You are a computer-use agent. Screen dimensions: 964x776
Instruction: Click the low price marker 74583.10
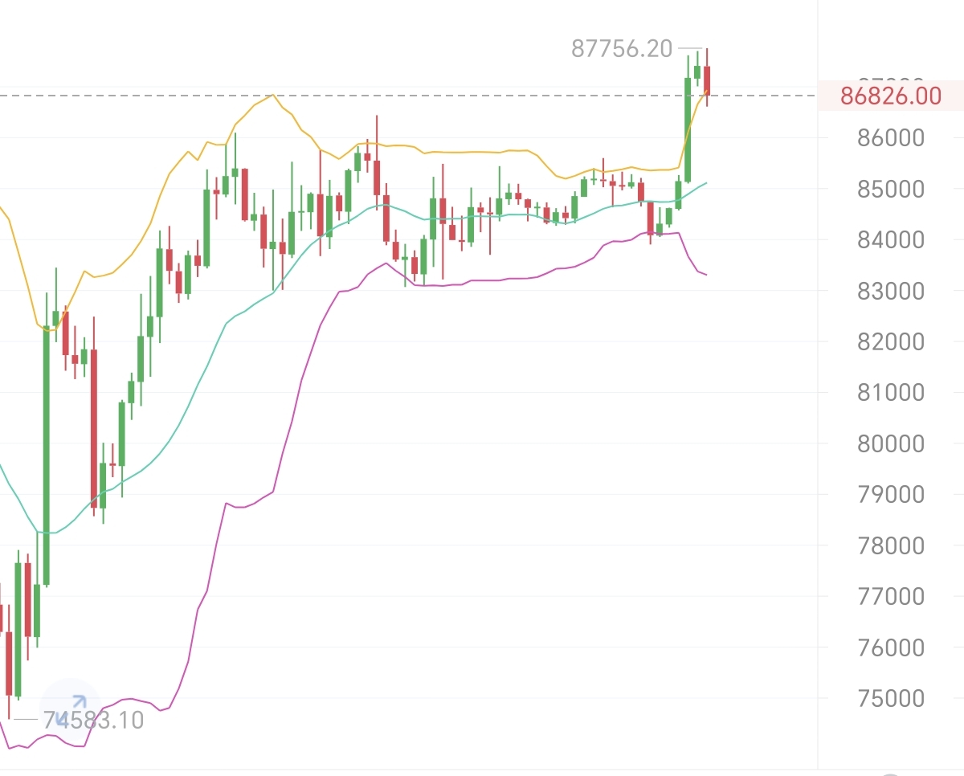point(93,721)
